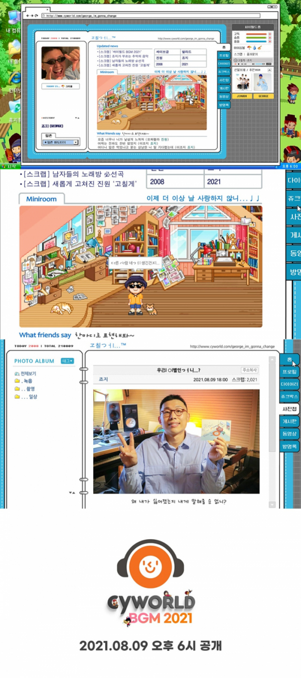Click the water drop item icon in the side panel
301x678 pixels.
(x=254, y=48)
